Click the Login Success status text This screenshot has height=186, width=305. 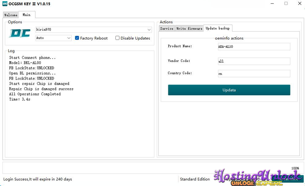click(x=37, y=179)
